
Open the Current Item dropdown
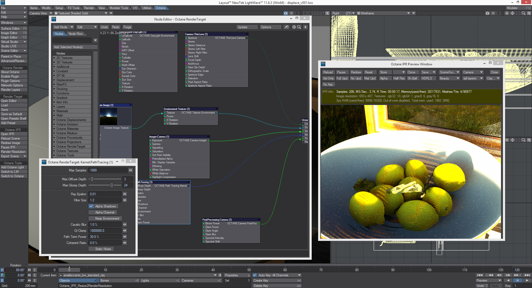point(138,275)
